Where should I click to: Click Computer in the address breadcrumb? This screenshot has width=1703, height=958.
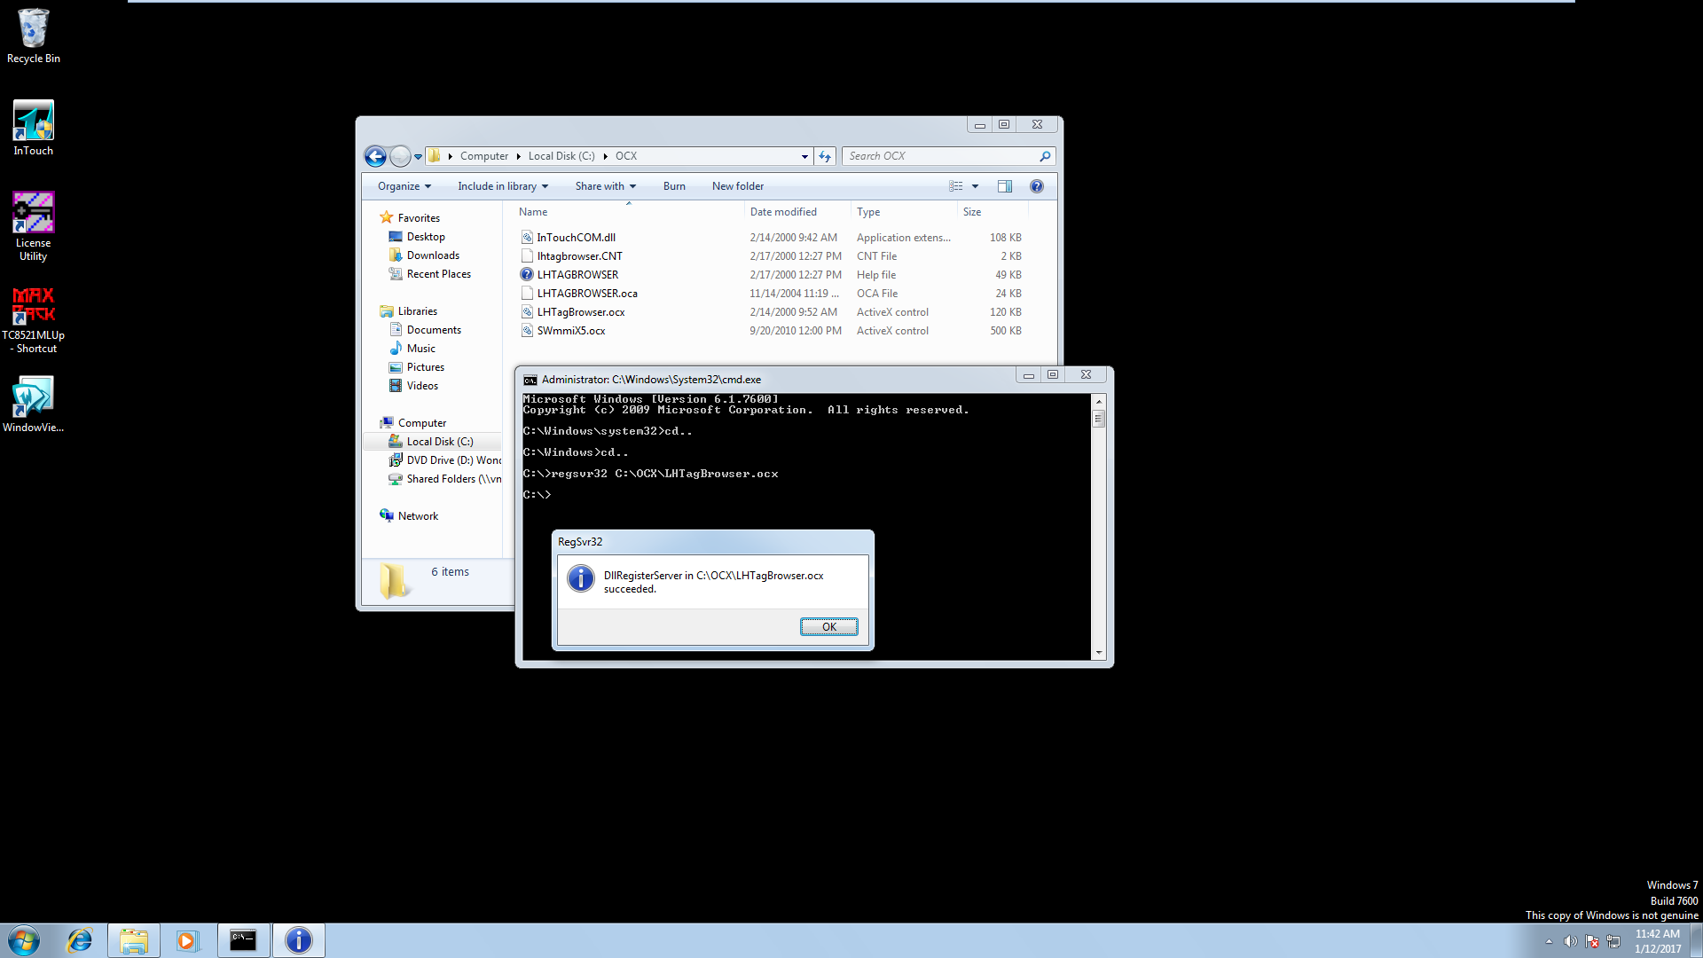[x=484, y=156]
